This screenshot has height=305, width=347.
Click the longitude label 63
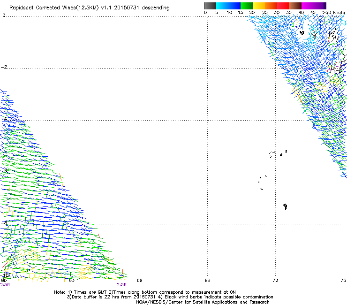tap(72, 281)
